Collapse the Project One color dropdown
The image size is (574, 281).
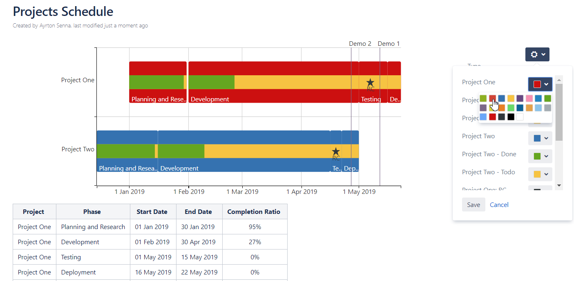point(540,84)
